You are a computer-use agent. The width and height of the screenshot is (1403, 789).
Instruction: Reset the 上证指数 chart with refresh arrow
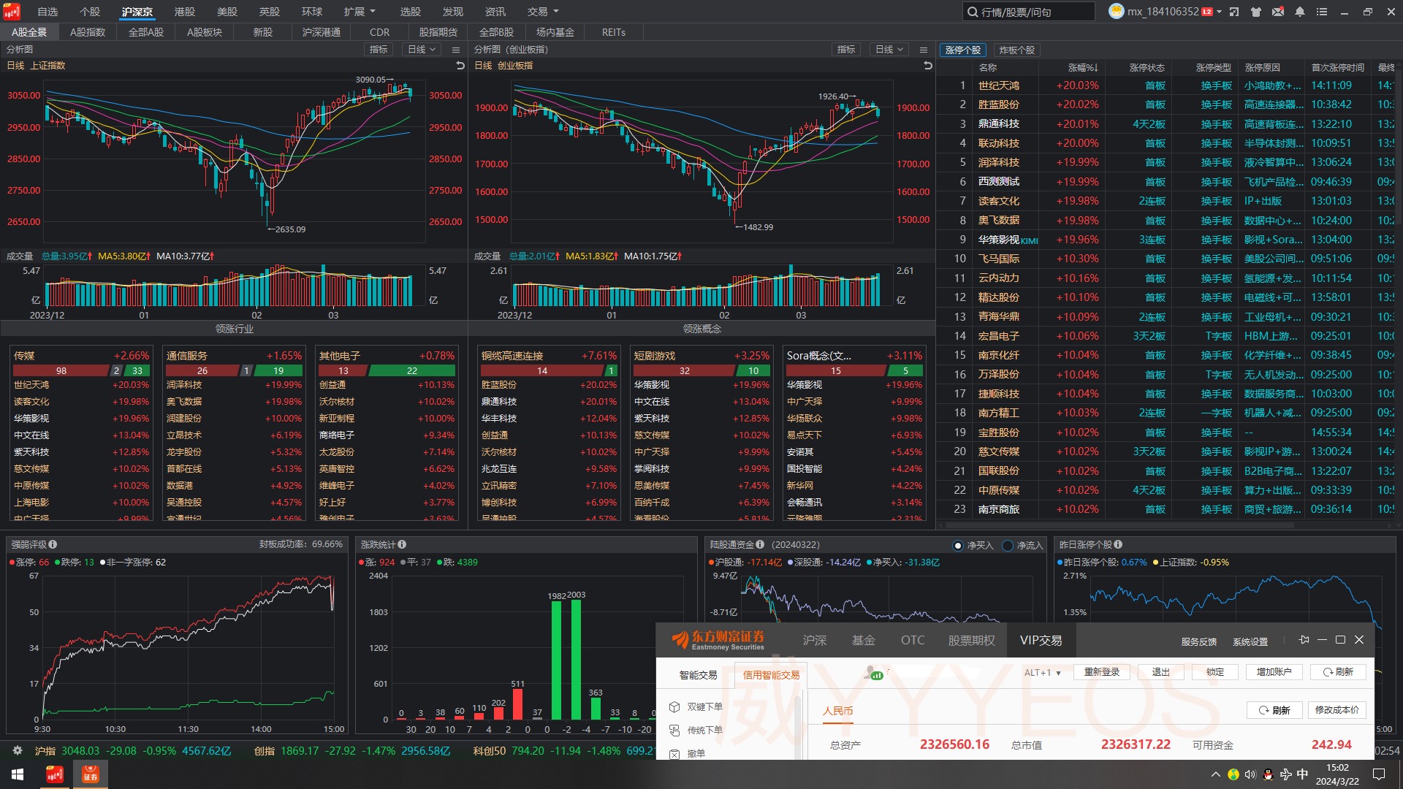click(460, 66)
